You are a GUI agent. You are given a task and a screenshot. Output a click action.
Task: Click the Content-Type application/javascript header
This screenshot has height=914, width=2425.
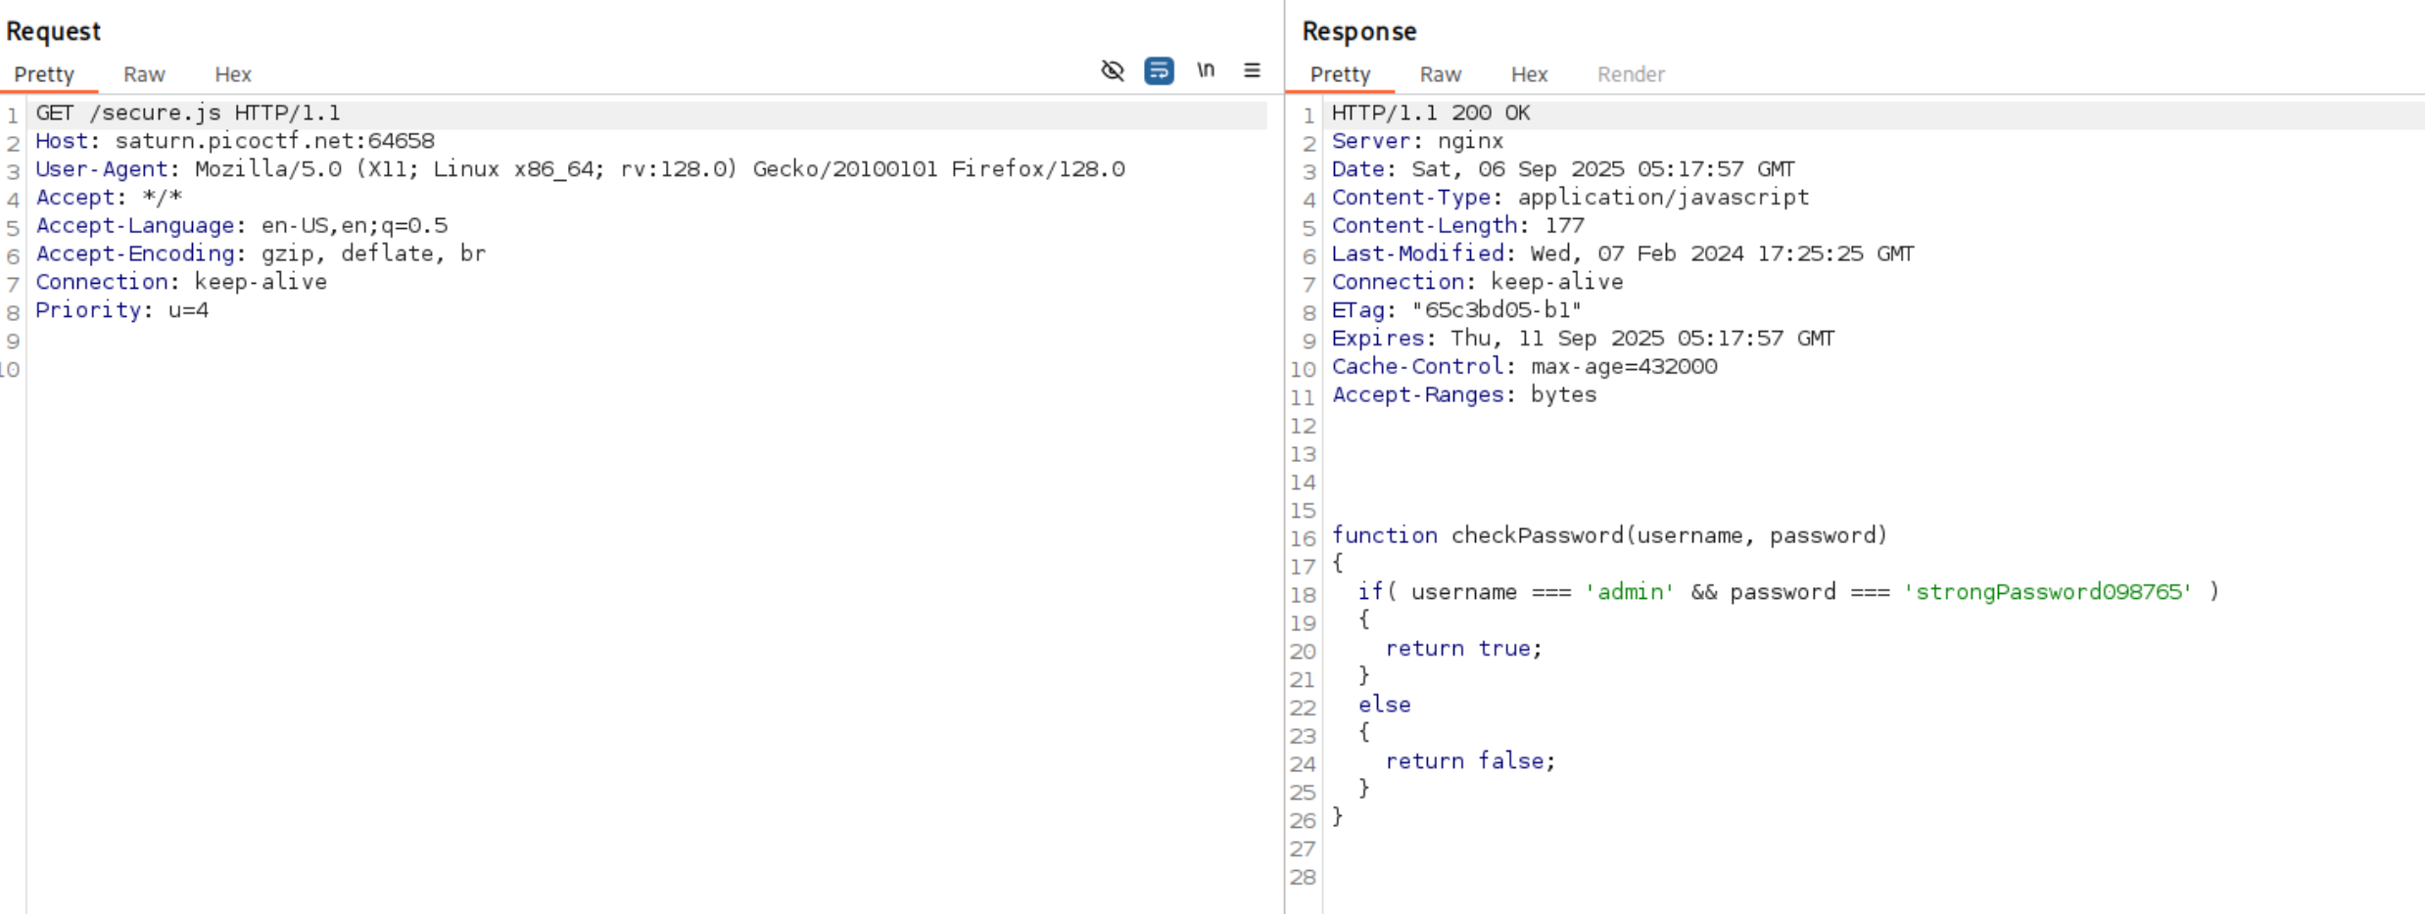[1570, 198]
